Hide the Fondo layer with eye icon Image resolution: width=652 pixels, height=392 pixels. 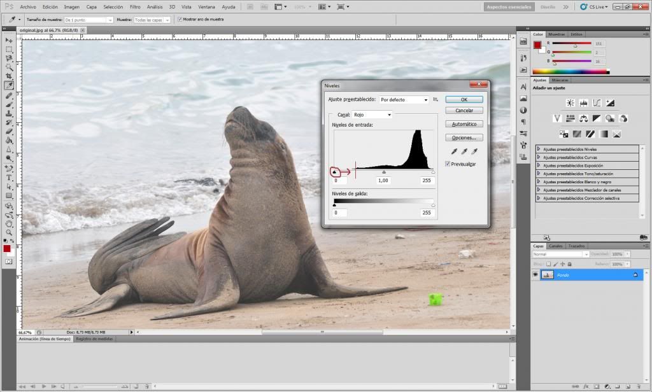(x=535, y=275)
